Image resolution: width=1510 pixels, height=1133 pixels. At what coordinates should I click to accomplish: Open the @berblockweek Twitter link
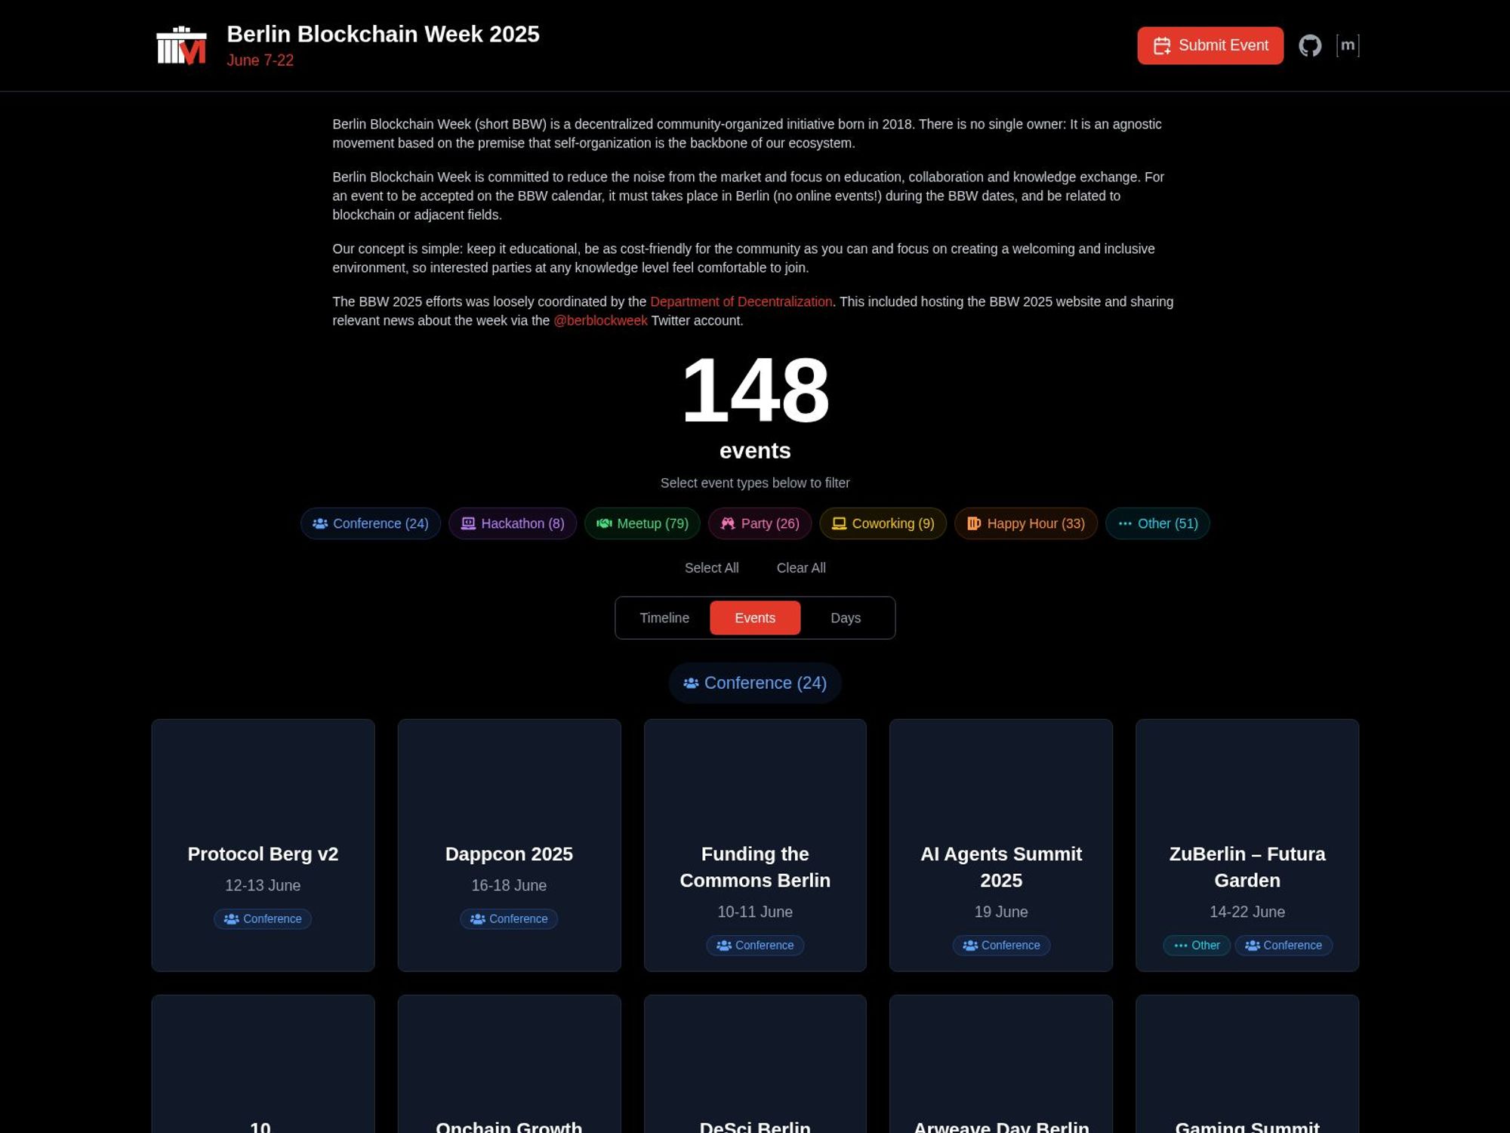click(x=599, y=320)
